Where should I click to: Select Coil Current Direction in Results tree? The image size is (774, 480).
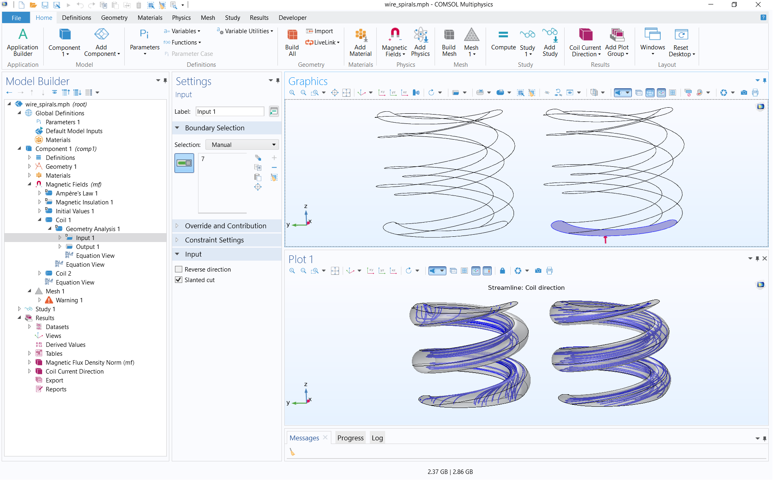click(x=75, y=372)
